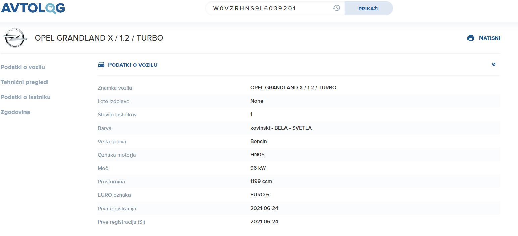Click the Barva row value

coord(281,128)
